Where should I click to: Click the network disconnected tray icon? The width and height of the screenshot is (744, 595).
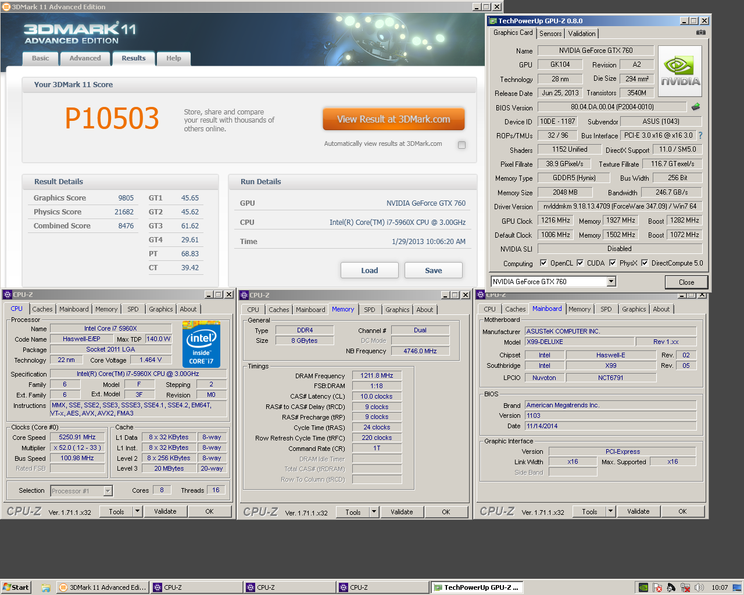tap(685, 587)
